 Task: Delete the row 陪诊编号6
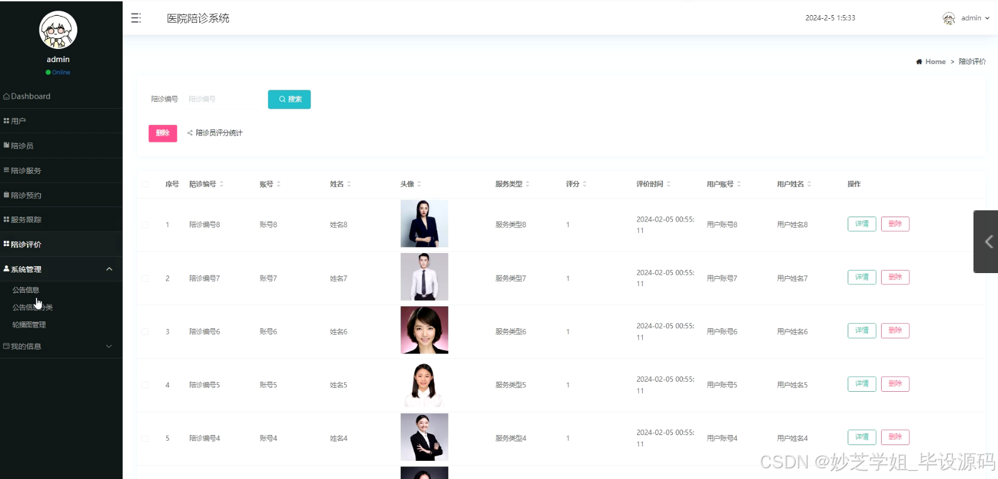click(895, 331)
